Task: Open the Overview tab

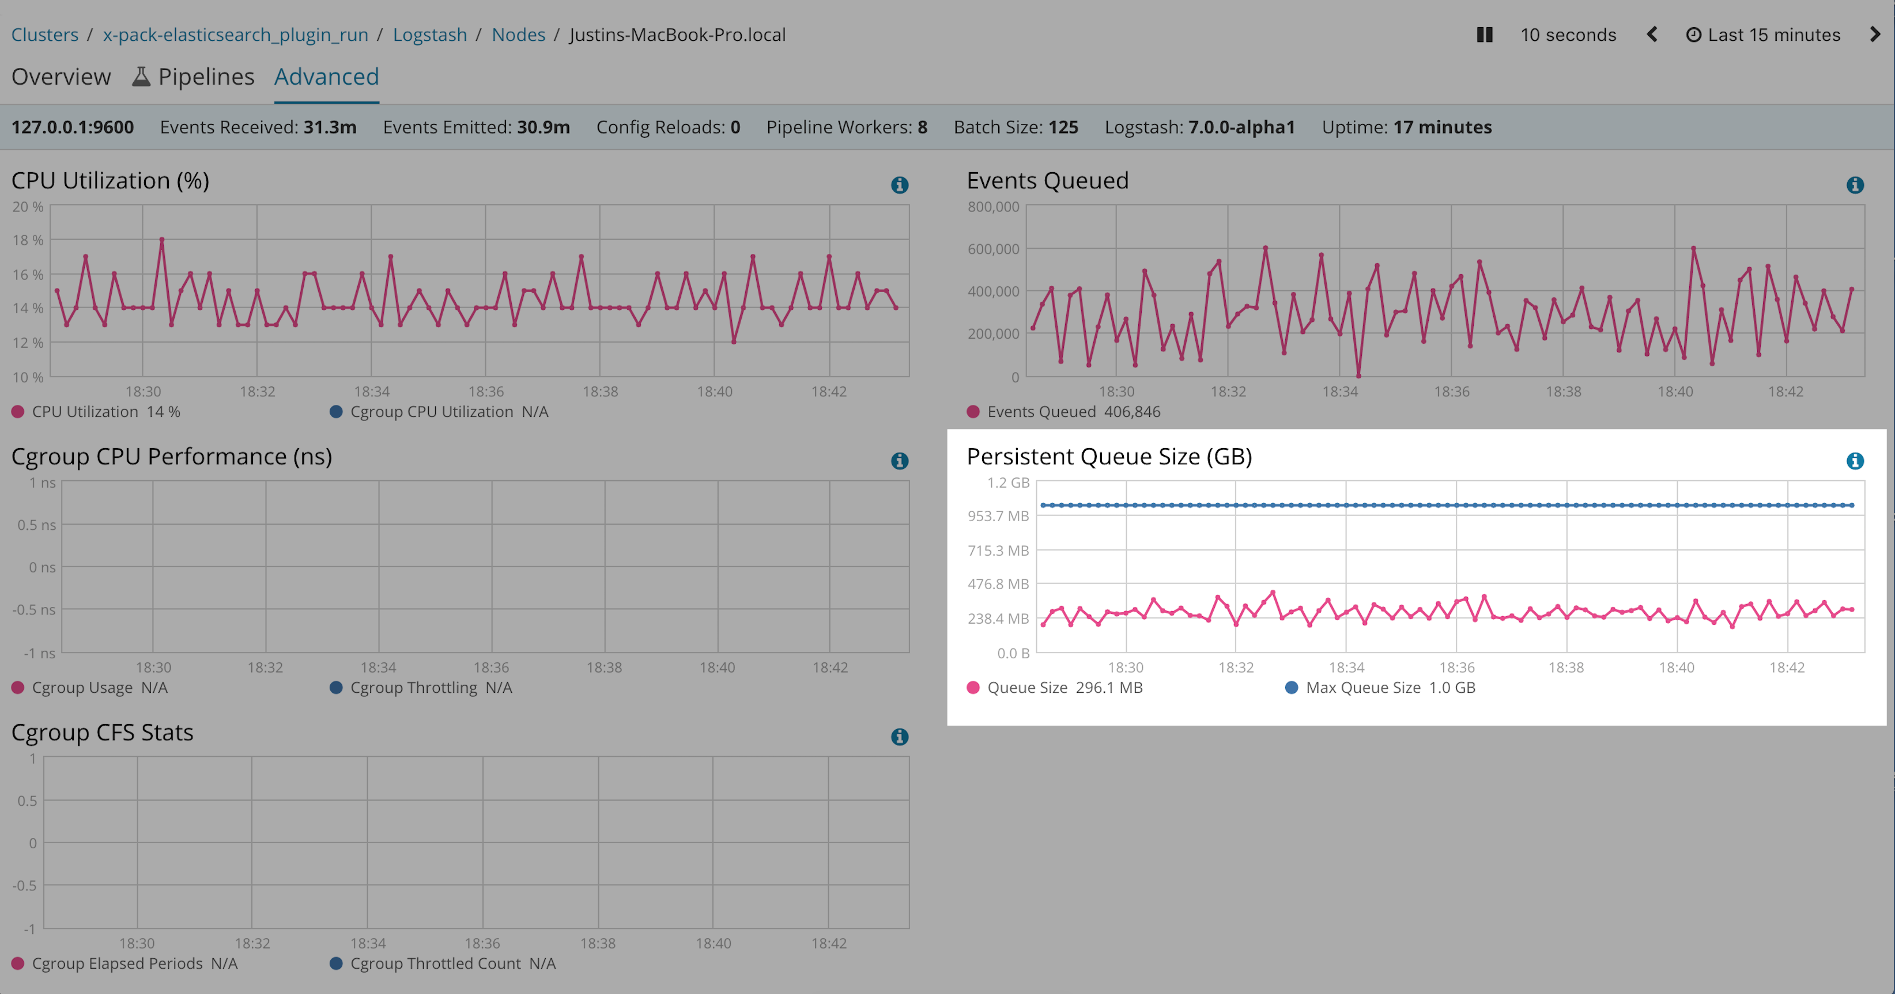Action: point(61,77)
